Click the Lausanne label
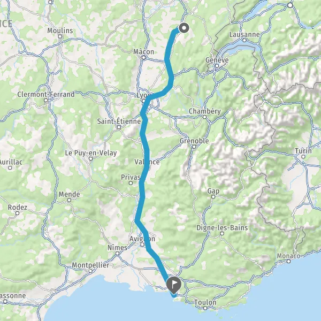This screenshot has height=321, width=321. click(x=244, y=34)
